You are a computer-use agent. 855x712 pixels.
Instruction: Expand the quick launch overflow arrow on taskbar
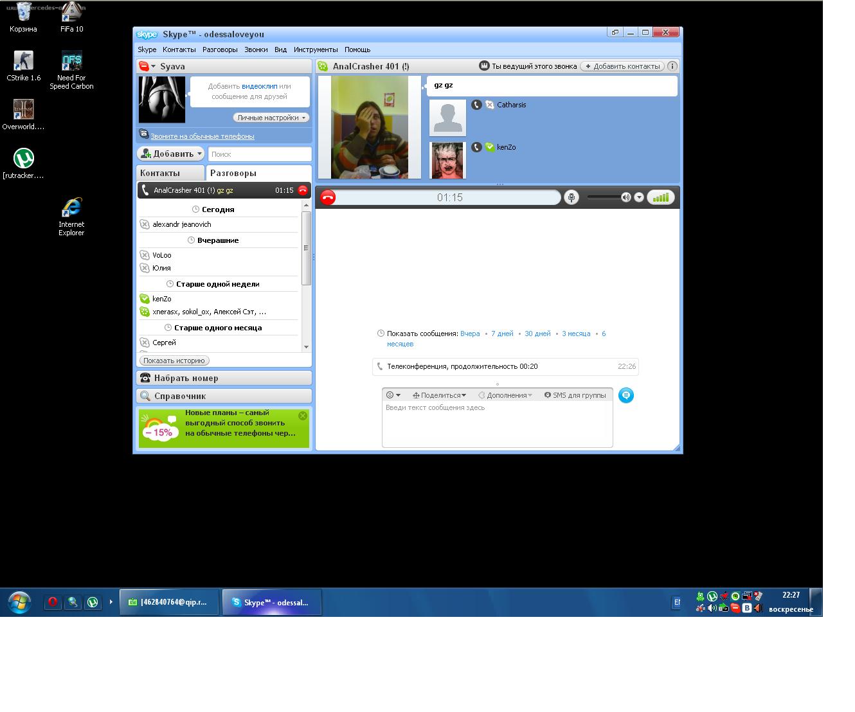(111, 602)
